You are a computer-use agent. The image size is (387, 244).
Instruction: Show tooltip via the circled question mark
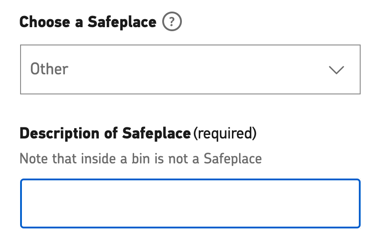172,21
